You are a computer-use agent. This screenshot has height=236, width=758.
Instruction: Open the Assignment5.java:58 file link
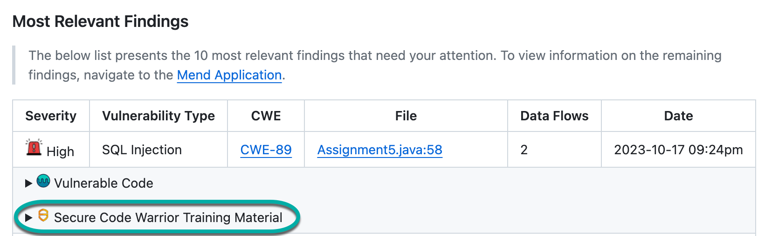click(x=379, y=150)
